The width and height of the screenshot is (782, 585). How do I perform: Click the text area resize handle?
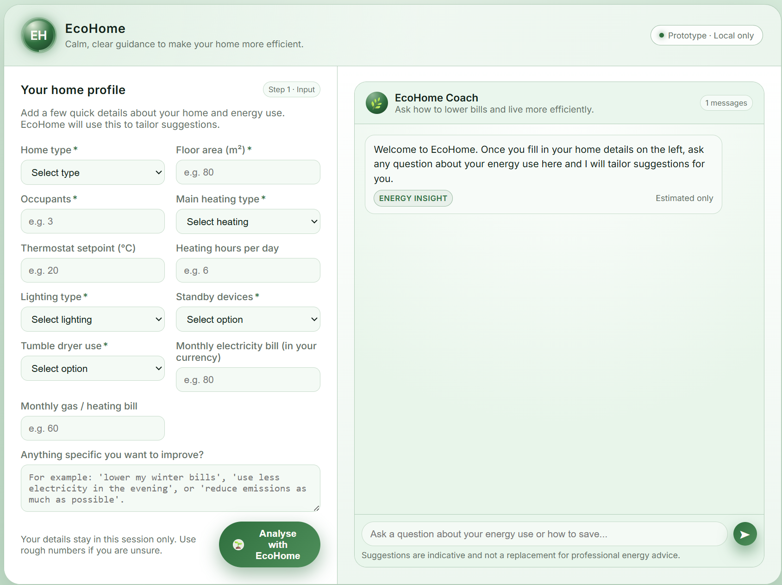[316, 508]
